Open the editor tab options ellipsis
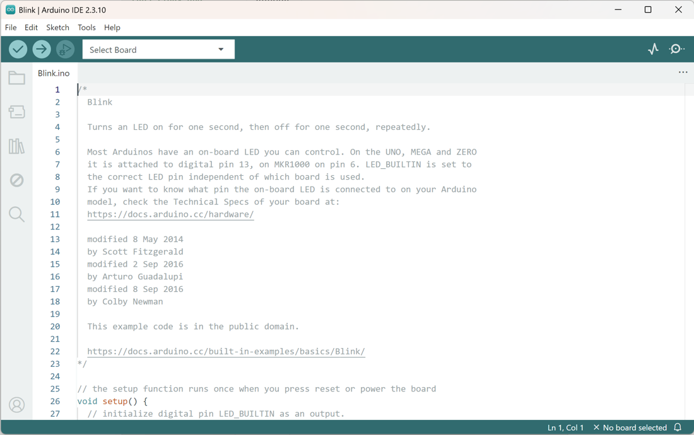The width and height of the screenshot is (694, 435). click(683, 72)
